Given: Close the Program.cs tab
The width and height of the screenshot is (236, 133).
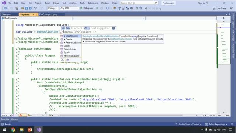Looking at the screenshot, I should (x=37, y=14).
